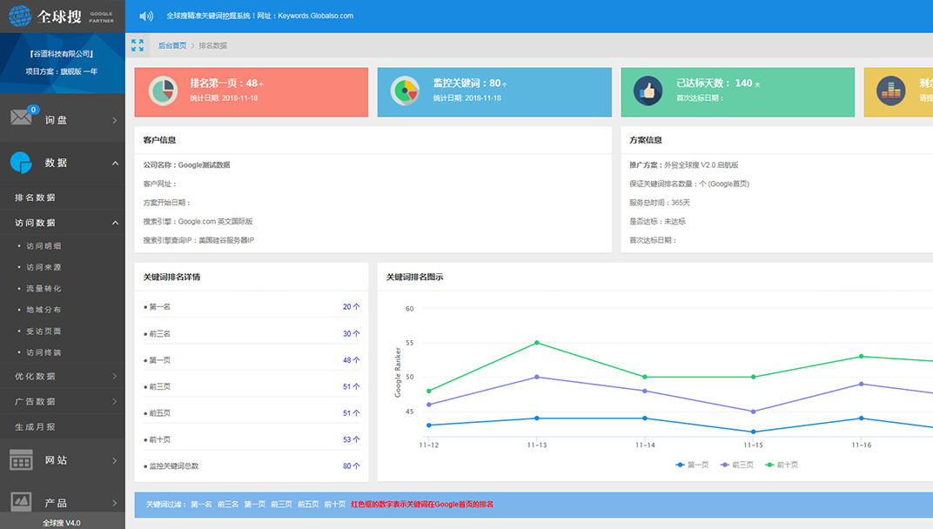Click the speaker announcement icon in top bar

pos(146,16)
